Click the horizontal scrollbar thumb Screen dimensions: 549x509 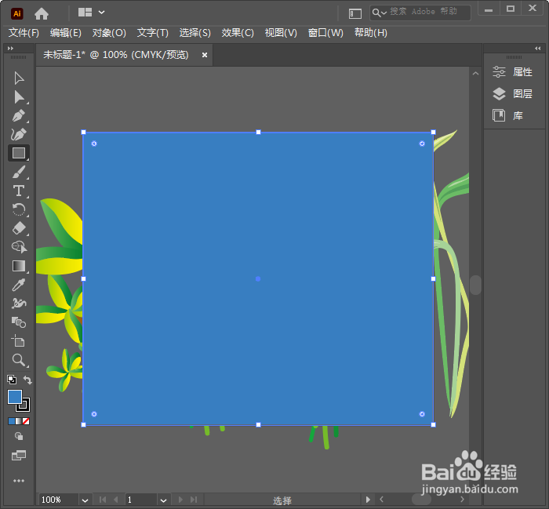click(421, 500)
